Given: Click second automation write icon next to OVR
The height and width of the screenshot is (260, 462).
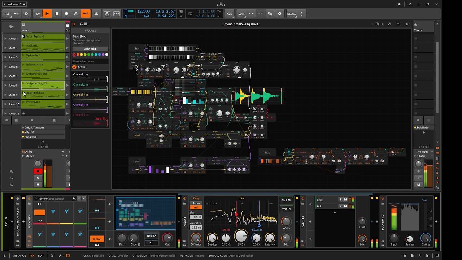Looking at the screenshot, I should tap(107, 14).
